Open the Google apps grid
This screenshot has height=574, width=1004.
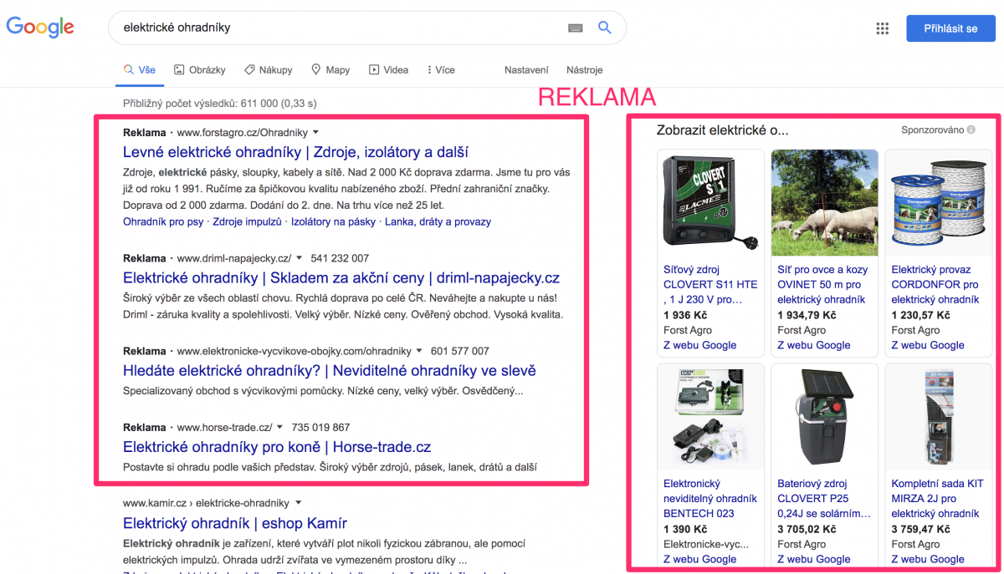coord(882,28)
